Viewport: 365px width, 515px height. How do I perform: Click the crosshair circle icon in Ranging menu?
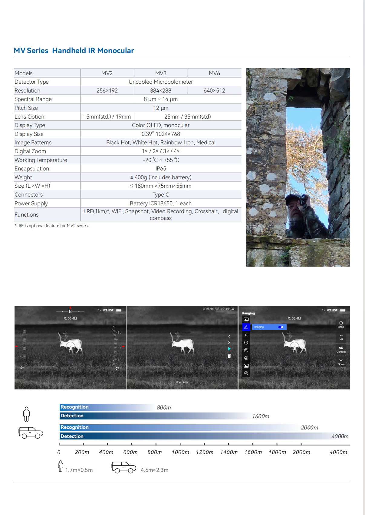click(x=246, y=343)
